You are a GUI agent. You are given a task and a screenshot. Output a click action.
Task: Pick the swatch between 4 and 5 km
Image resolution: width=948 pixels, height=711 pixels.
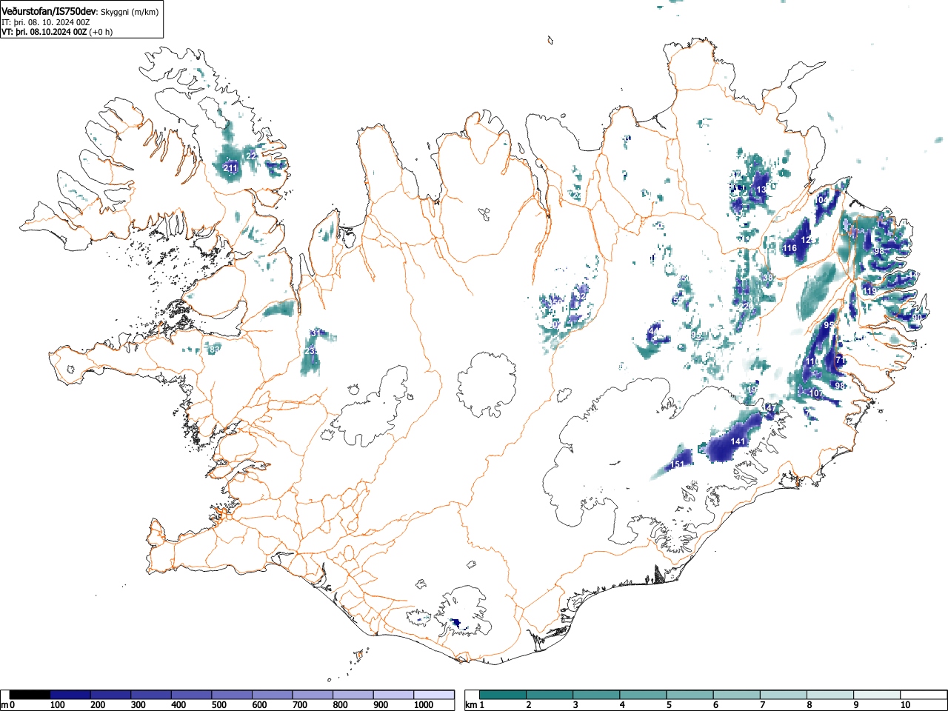click(x=644, y=695)
